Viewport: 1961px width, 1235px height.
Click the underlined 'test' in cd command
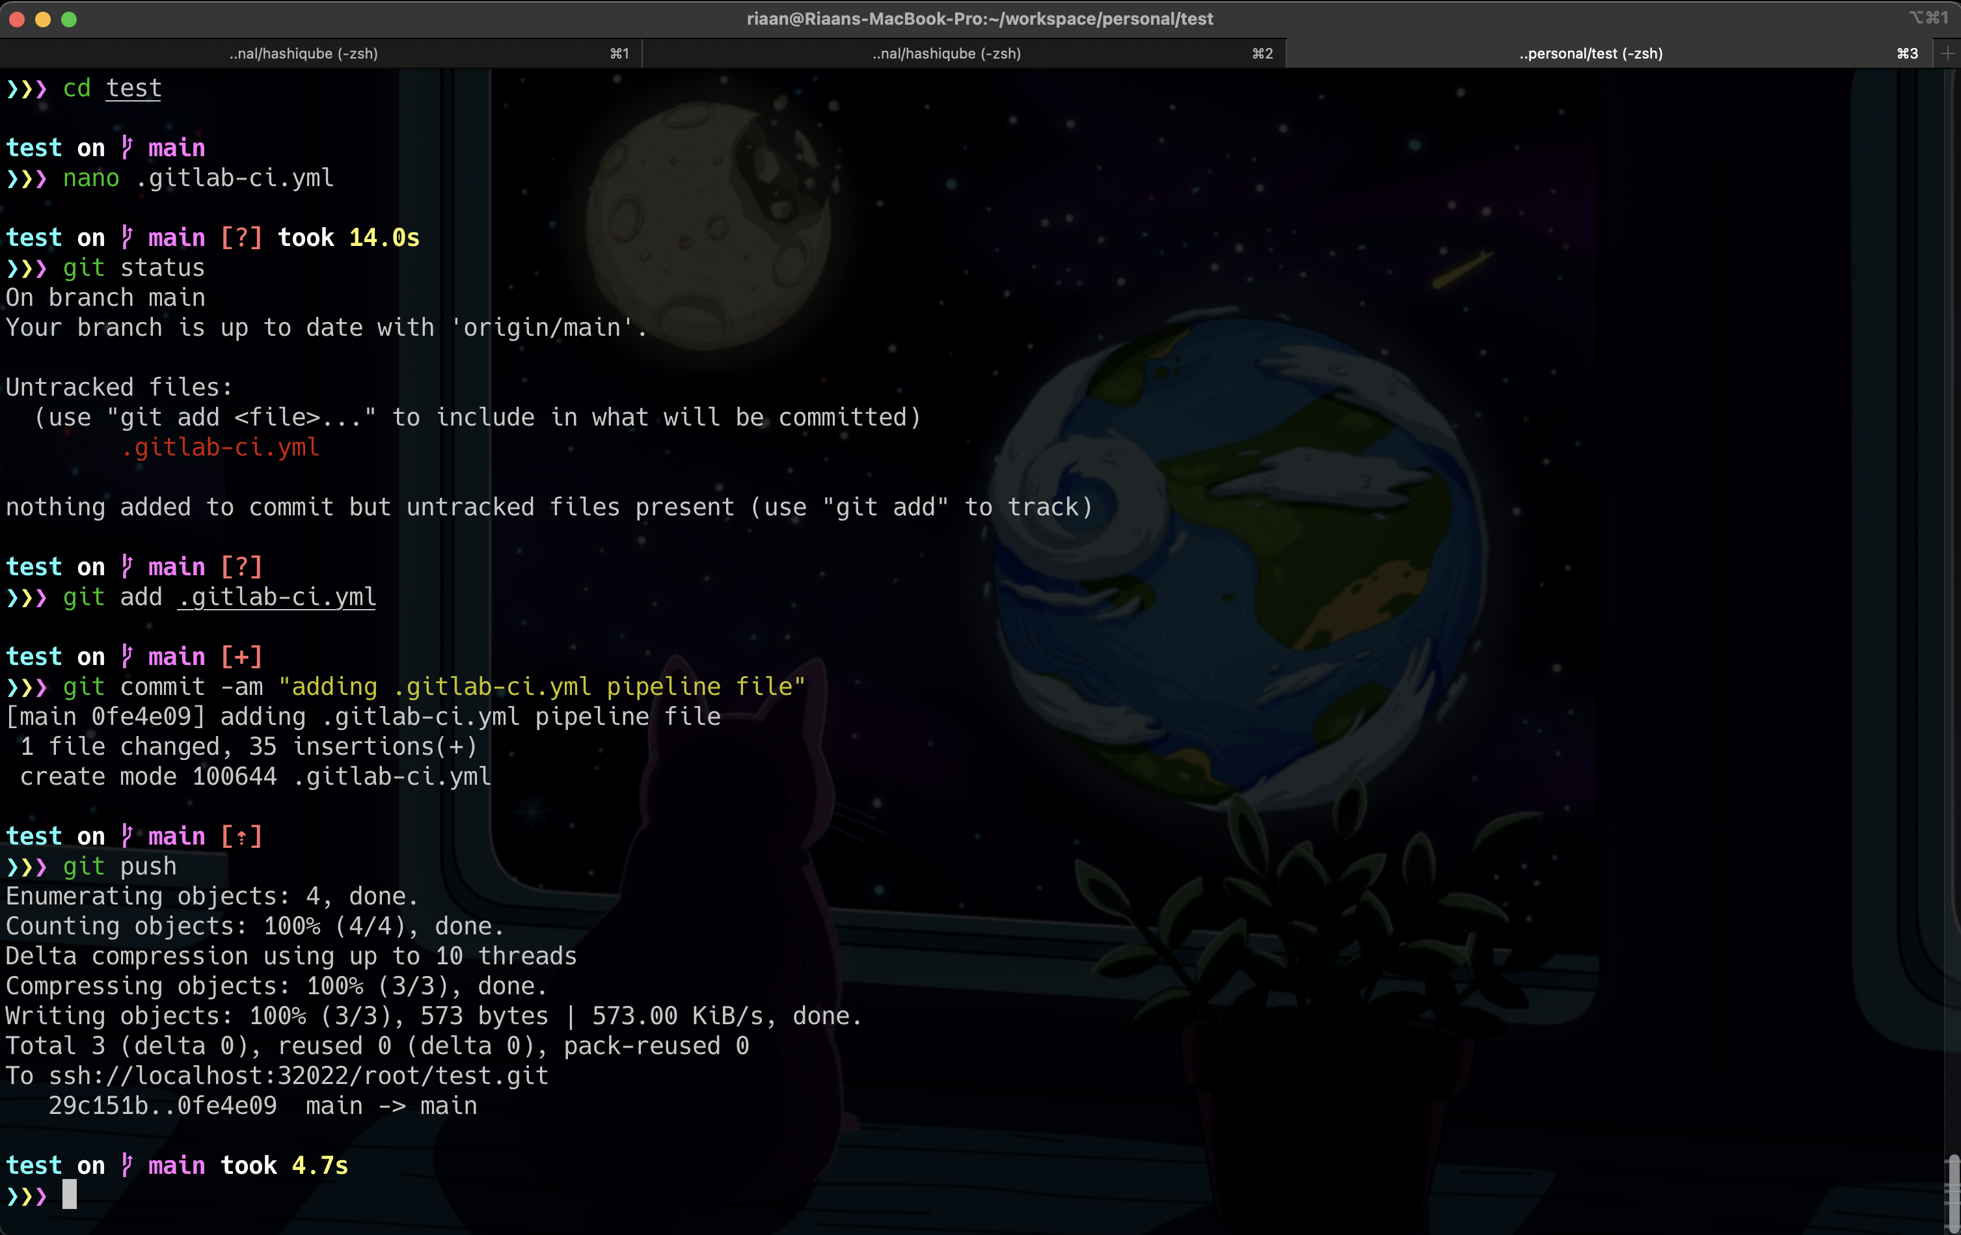pyautogui.click(x=133, y=88)
